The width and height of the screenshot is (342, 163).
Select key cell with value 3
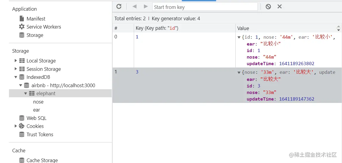[185, 85]
